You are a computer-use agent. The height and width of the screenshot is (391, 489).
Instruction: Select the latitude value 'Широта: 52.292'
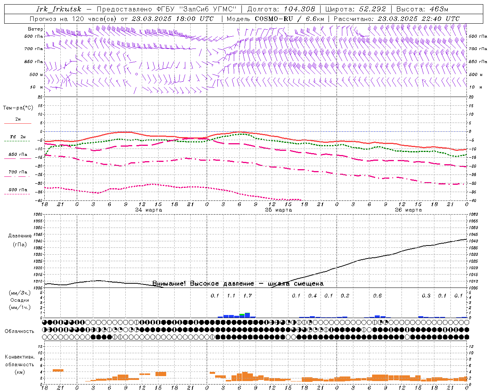point(356,9)
